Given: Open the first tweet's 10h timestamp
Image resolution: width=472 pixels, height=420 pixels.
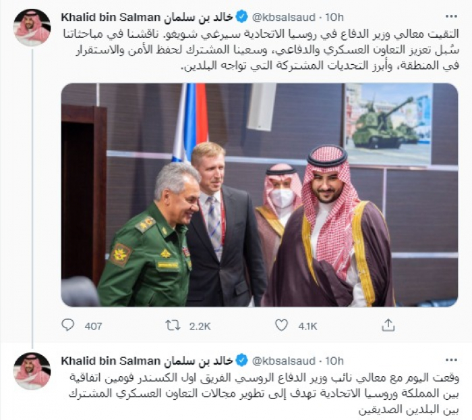Looking at the screenshot, I should [x=334, y=16].
